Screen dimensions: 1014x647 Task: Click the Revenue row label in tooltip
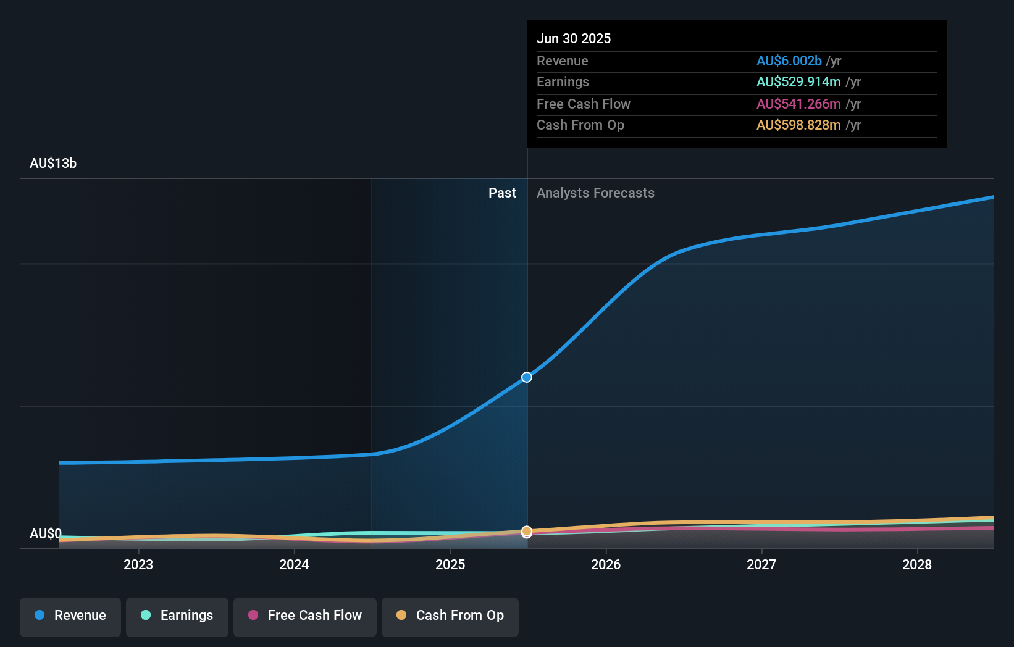[x=563, y=61]
